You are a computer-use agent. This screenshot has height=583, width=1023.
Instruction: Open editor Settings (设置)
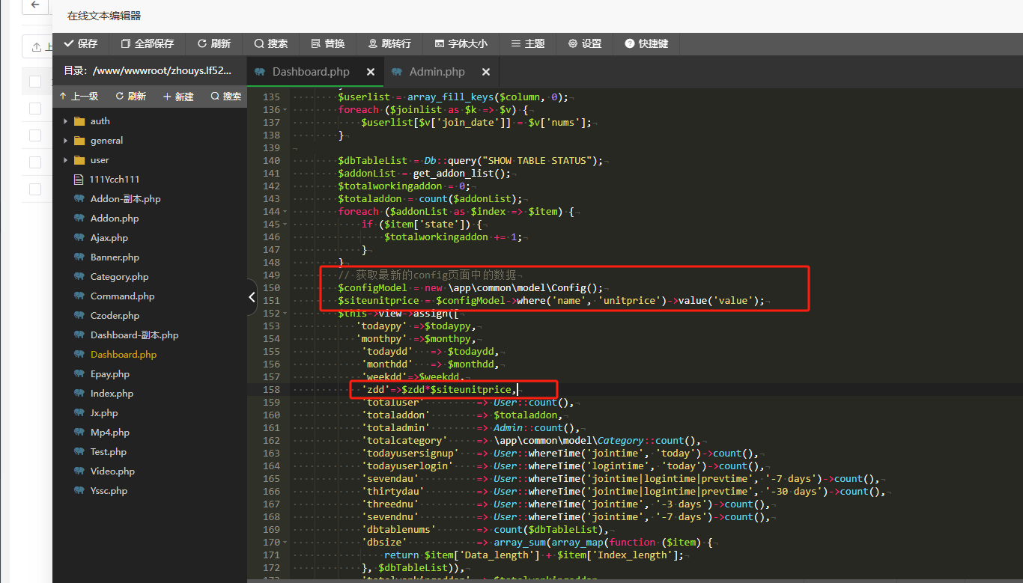click(x=585, y=44)
